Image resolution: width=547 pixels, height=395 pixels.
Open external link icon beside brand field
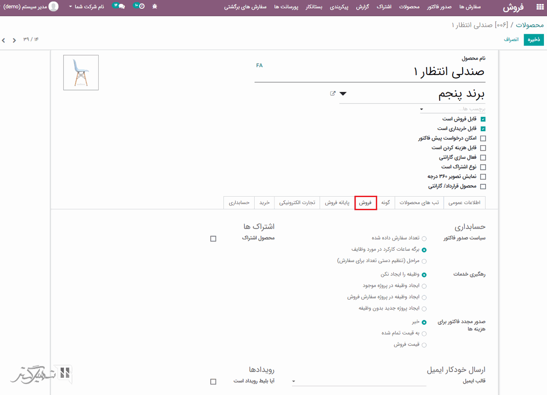point(333,93)
